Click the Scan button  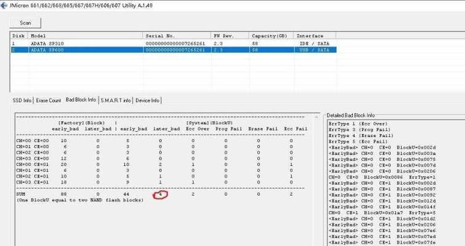coord(25,23)
